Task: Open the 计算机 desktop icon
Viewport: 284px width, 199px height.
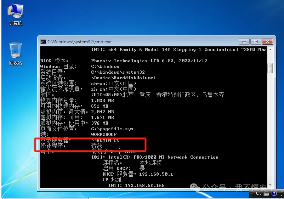Action: point(16,15)
